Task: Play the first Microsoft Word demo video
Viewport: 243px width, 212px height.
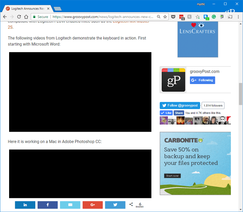Action: pyautogui.click(x=80, y=92)
